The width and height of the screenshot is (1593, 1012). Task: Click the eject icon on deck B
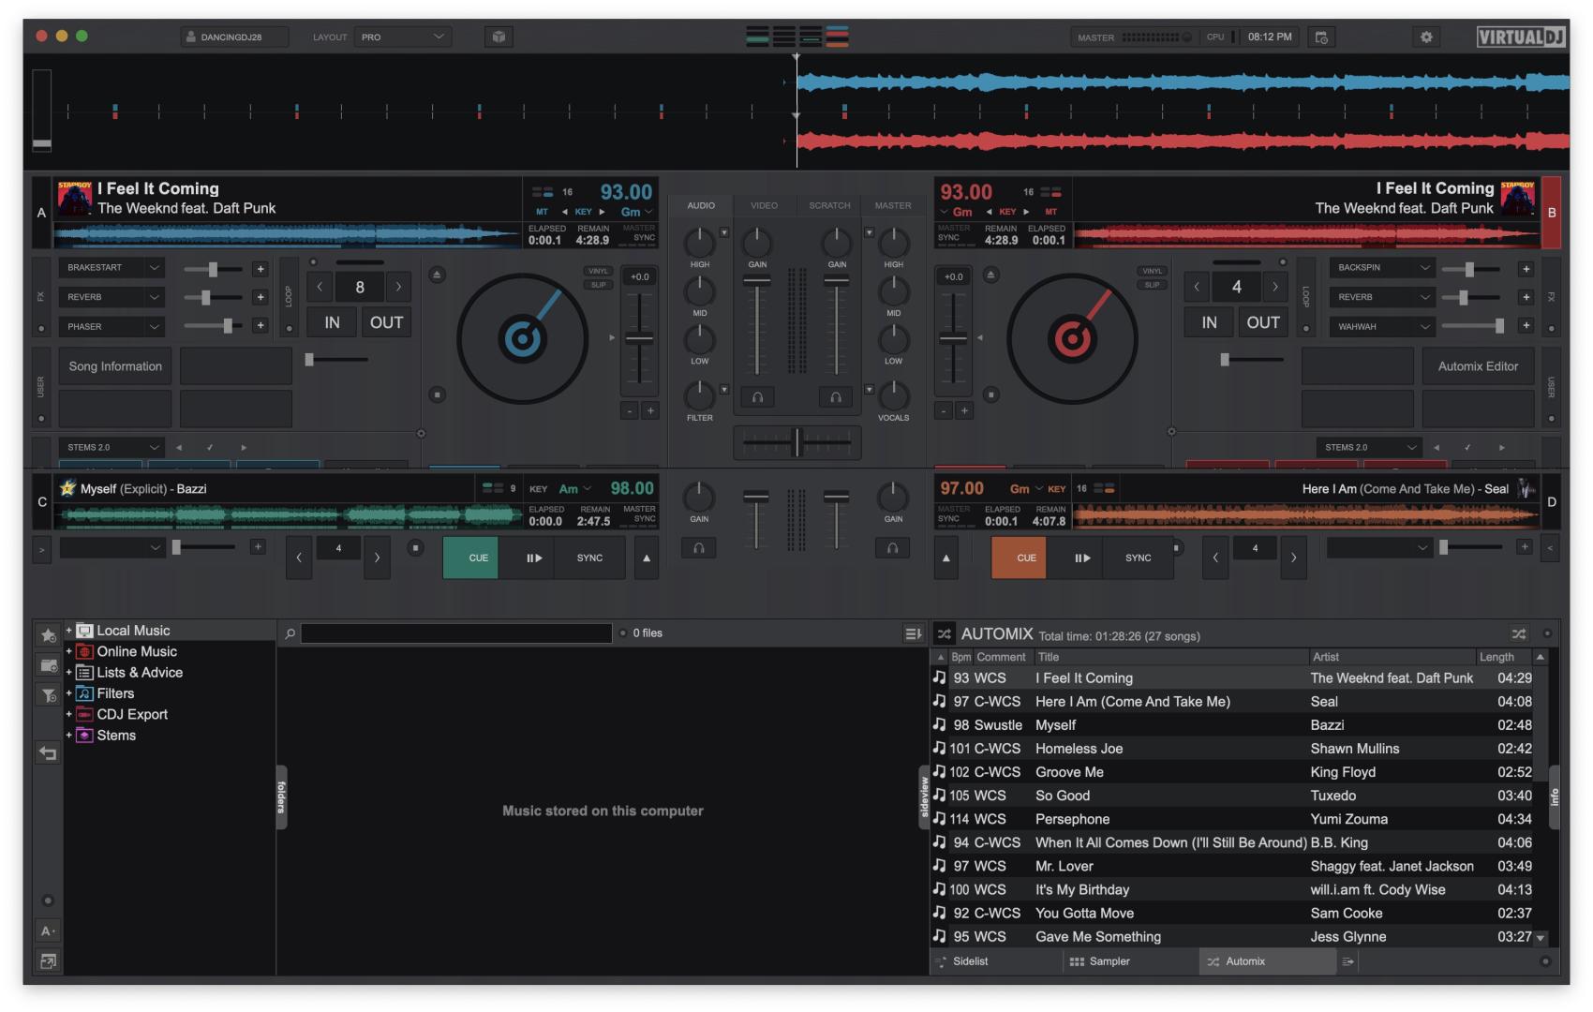coord(990,275)
